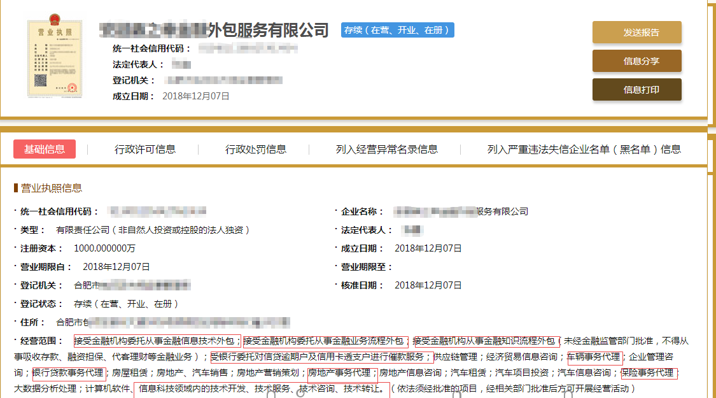Viewport: 716px width, 398px height.
Task: Click the 营业期限至 label
Action: pyautogui.click(x=366, y=267)
